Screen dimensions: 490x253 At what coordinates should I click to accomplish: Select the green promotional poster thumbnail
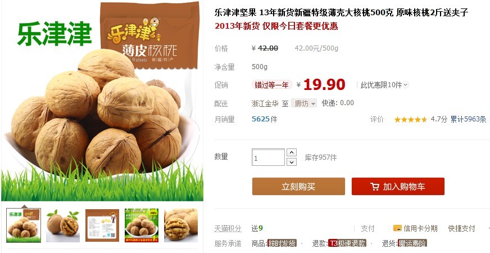pos(142,225)
